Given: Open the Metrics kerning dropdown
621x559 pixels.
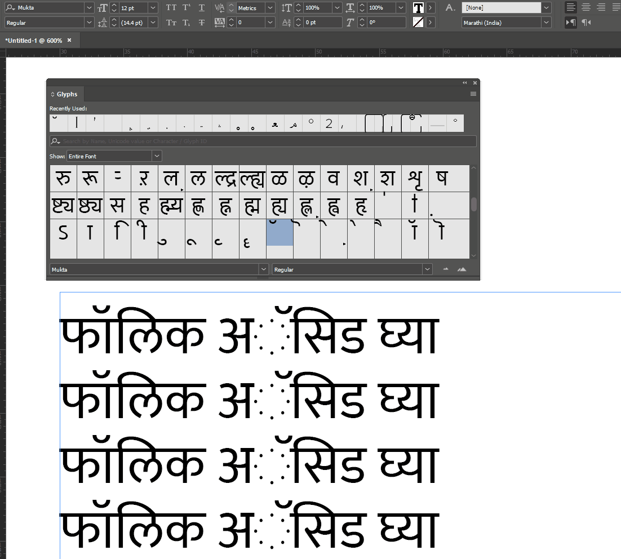Looking at the screenshot, I should [x=270, y=7].
